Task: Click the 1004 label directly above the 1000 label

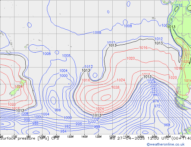Action: click(x=63, y=70)
